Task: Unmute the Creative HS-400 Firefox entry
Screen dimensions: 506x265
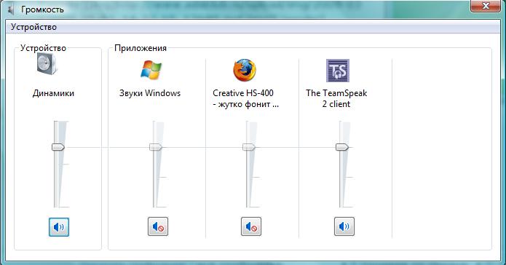Action: pos(251,226)
